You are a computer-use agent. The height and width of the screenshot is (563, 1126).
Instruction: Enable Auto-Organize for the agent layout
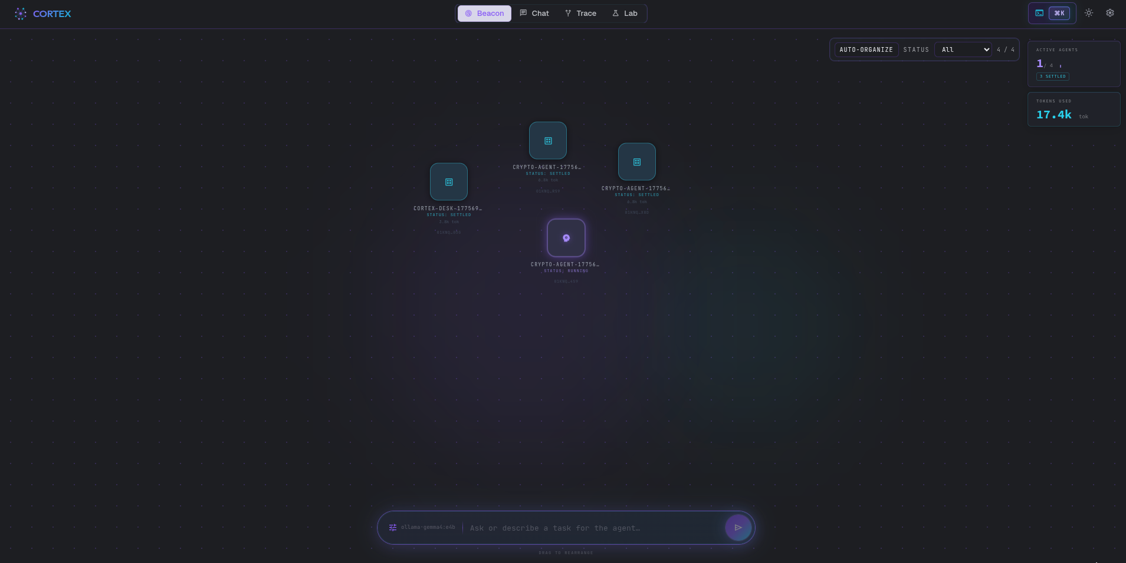[865, 49]
